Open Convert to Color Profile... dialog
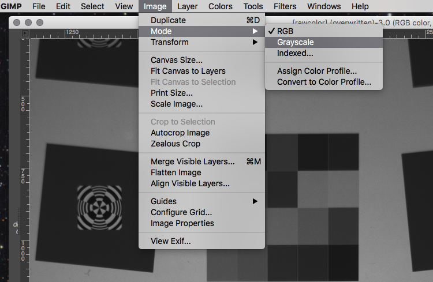Screen dimensions: 433x282 pos(324,82)
